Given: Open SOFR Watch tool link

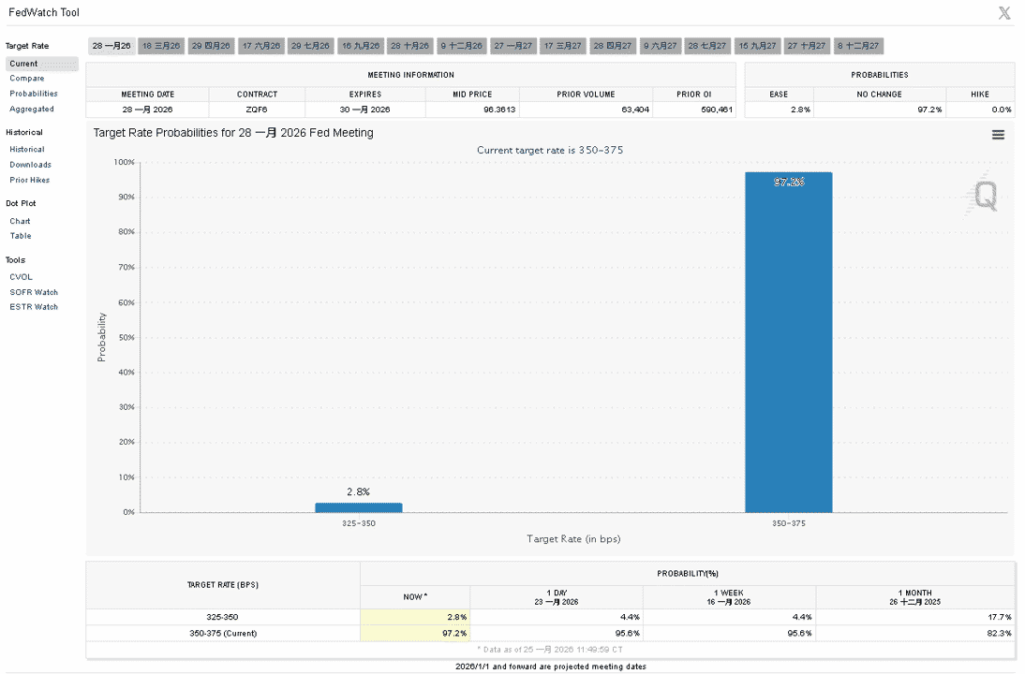Looking at the screenshot, I should 34,292.
